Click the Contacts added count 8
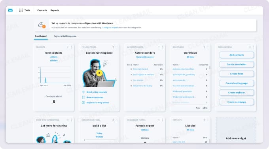The height and width of the screenshot is (149, 269). pyautogui.click(x=54, y=102)
